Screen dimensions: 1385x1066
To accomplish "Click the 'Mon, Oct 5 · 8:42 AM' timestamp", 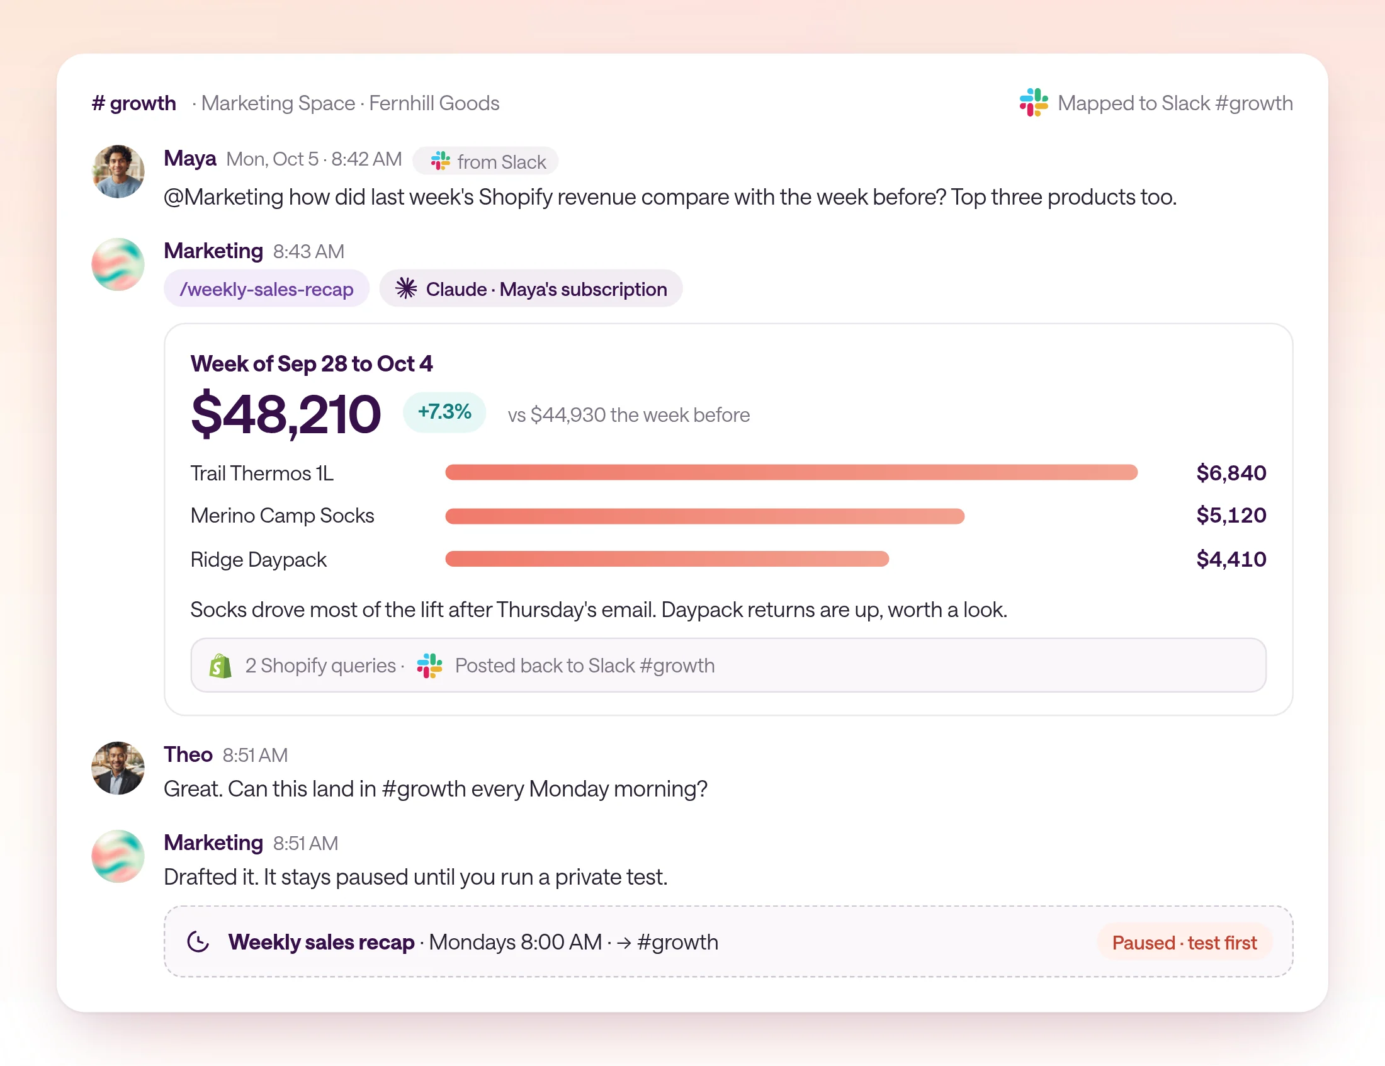I will (x=314, y=159).
